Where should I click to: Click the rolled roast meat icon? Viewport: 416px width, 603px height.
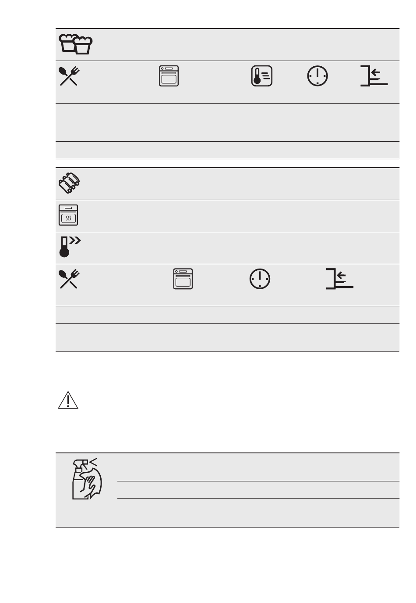(70, 183)
